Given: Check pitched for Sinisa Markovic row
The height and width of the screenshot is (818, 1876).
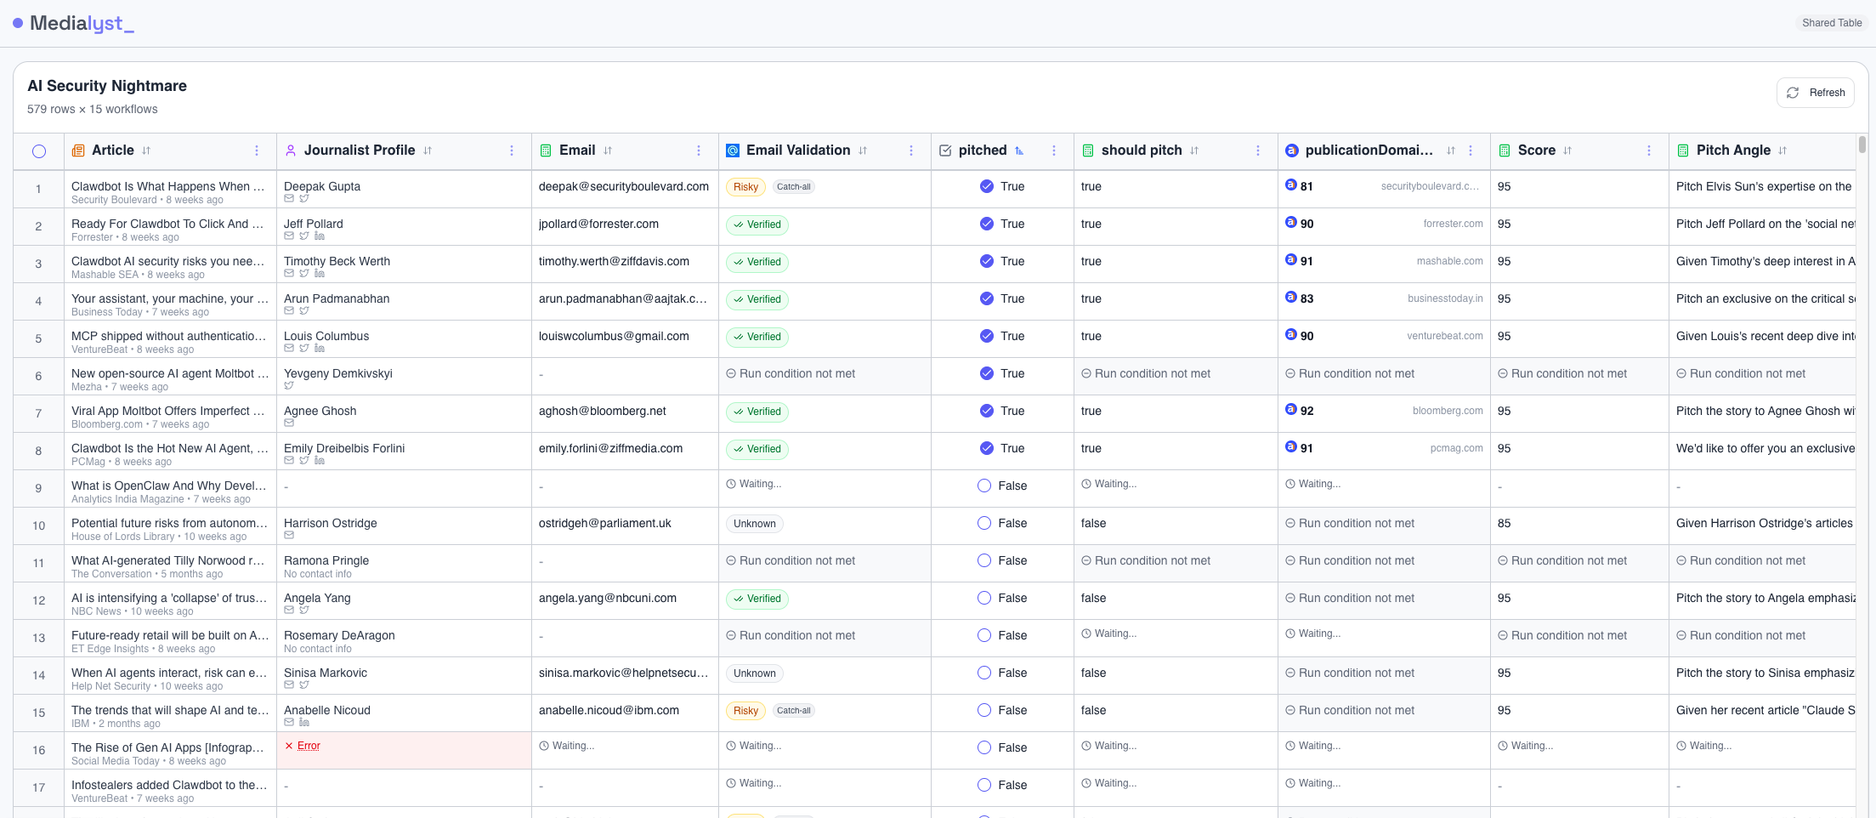Looking at the screenshot, I should pos(984,673).
